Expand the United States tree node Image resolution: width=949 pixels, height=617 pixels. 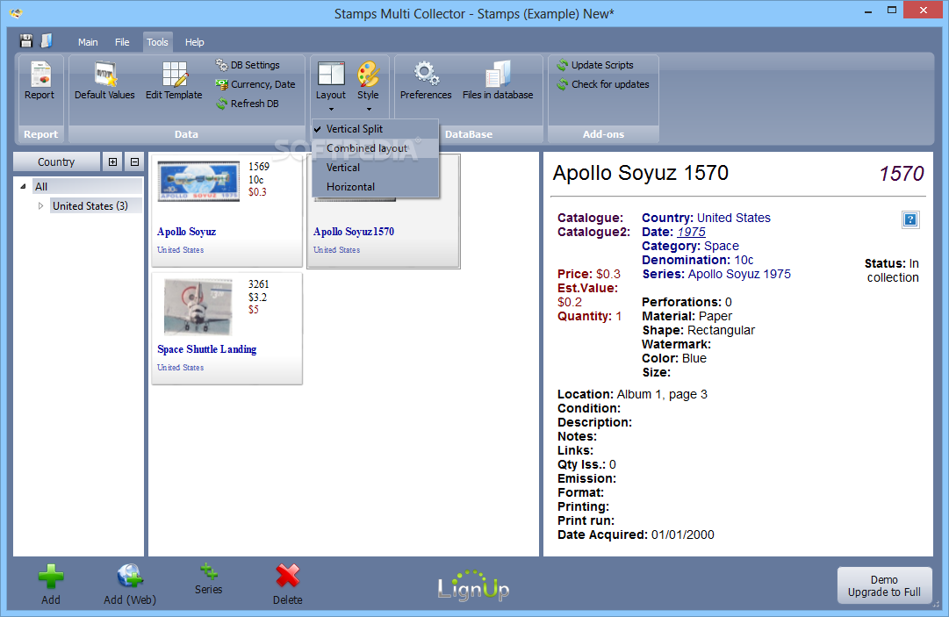[40, 205]
